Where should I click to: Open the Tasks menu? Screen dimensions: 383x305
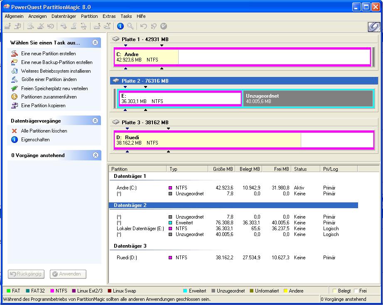click(x=126, y=16)
